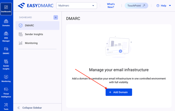Click the add-domain illustration
175x111 pixels.
119,47
